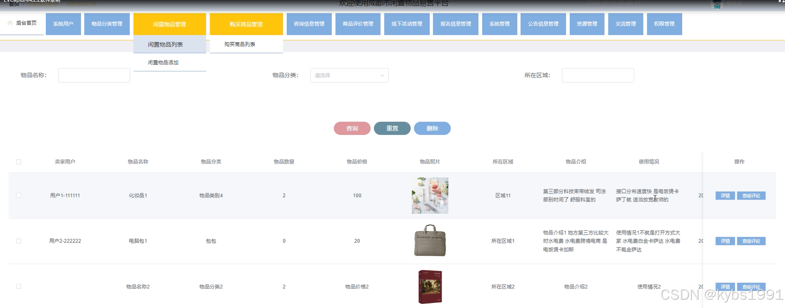The width and height of the screenshot is (785, 308).
Task: Open the 系统管理 menu
Action: [x=499, y=24]
